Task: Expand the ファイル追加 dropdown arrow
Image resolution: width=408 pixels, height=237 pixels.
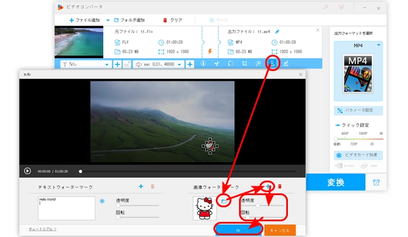Action: pos(108,20)
